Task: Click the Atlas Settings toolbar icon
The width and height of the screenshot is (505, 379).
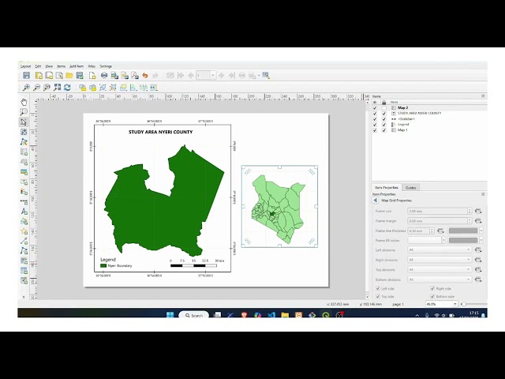Action: click(x=266, y=76)
